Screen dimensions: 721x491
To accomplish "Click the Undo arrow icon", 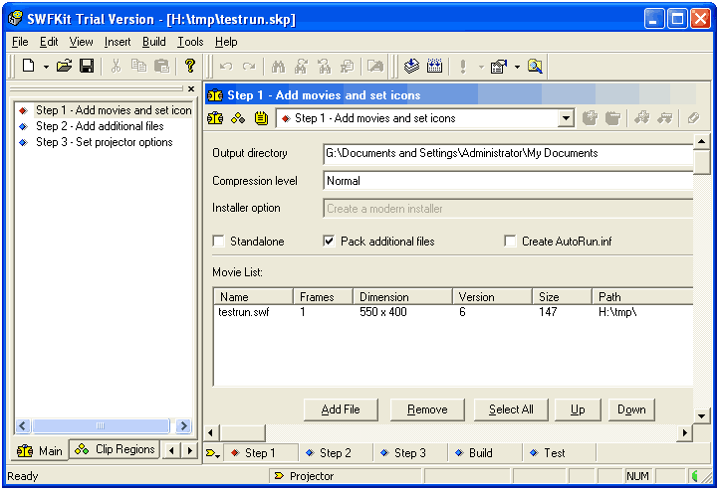I will click(226, 67).
